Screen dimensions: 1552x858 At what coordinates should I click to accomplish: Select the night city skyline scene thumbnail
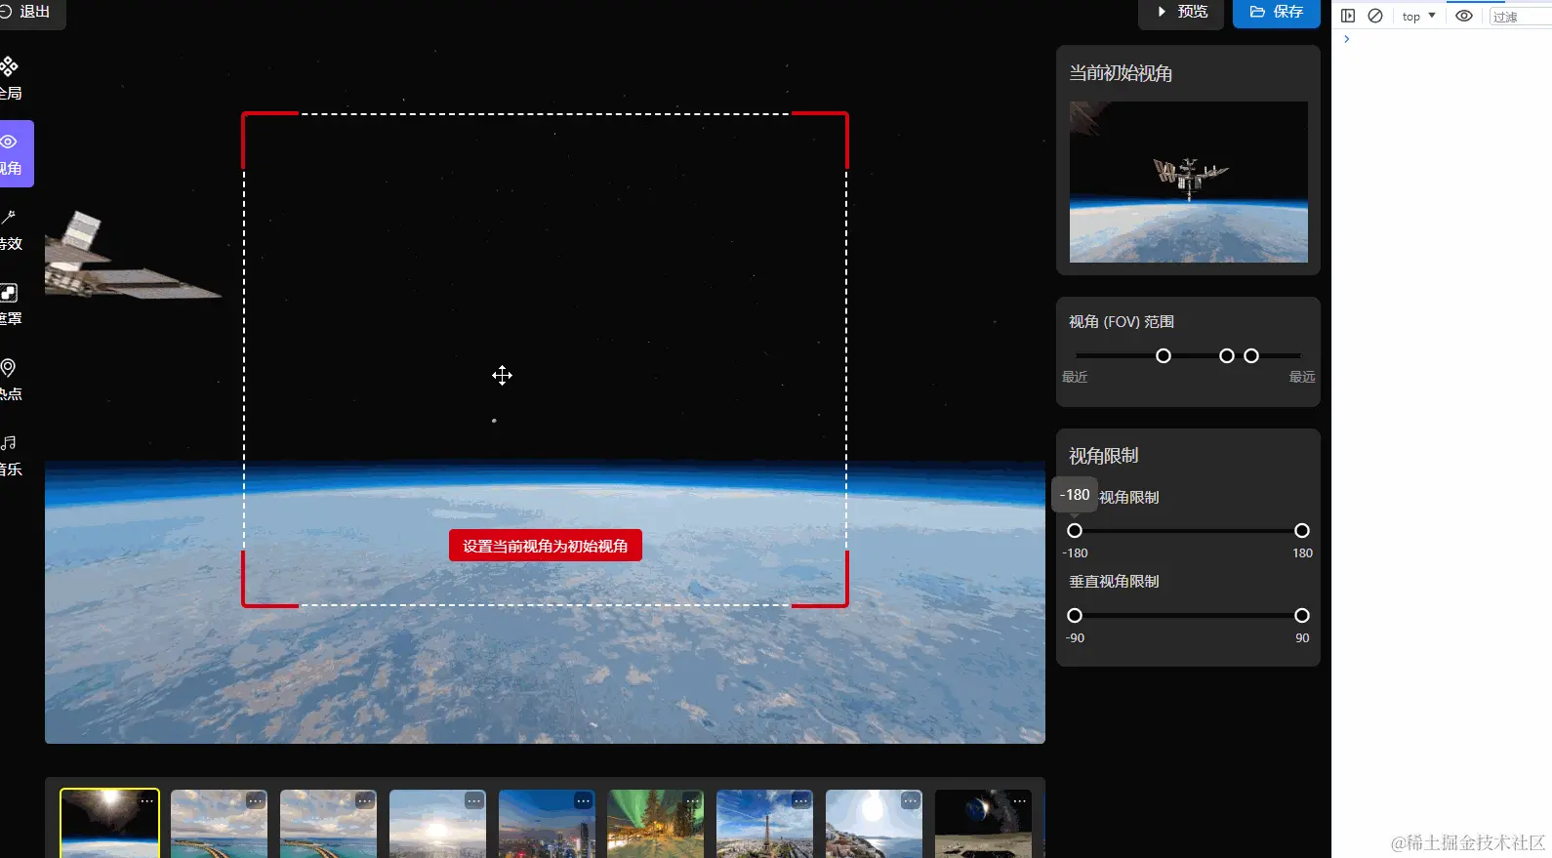tap(547, 824)
